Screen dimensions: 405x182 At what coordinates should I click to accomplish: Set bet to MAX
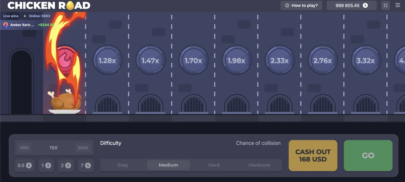coord(83,148)
